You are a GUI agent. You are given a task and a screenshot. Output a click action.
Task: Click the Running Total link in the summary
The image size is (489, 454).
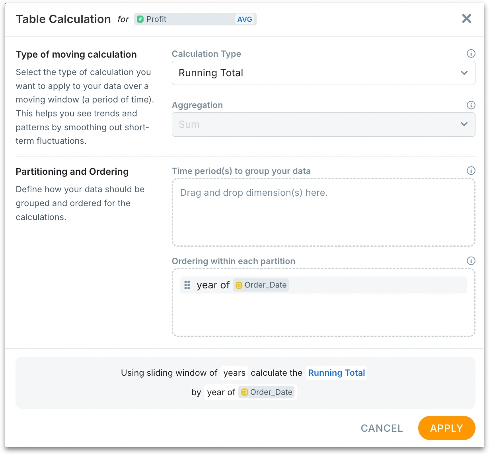click(336, 373)
